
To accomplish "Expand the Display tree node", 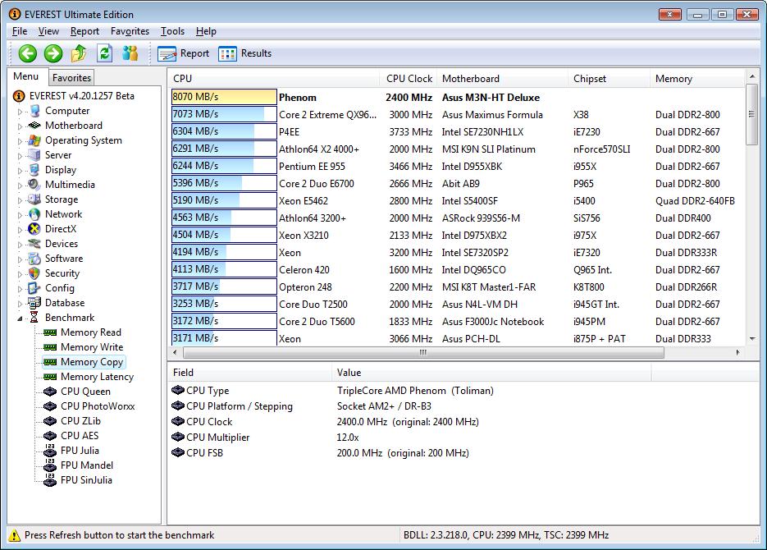I will (20, 171).
